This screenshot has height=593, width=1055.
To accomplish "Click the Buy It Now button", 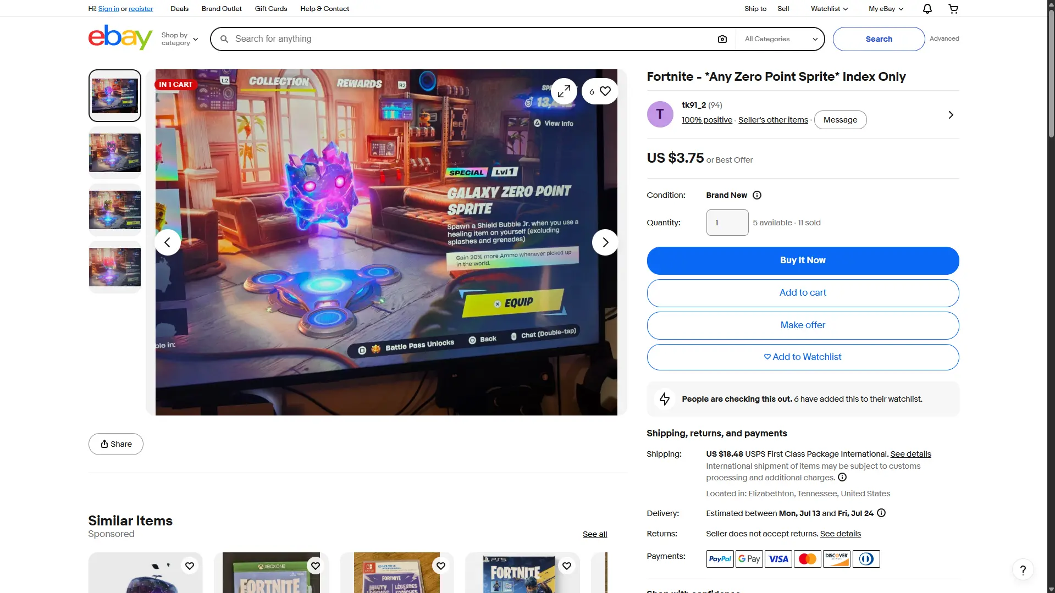I will 803,261.
